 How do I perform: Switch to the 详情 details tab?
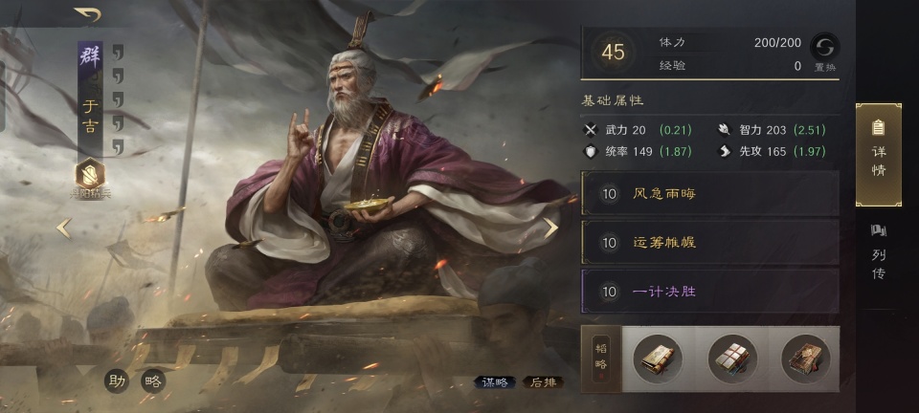pos(878,155)
